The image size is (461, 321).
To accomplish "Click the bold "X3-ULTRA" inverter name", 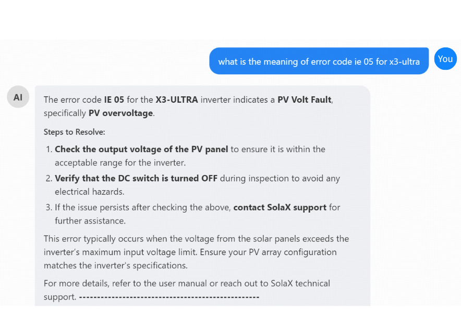I will 177,100.
